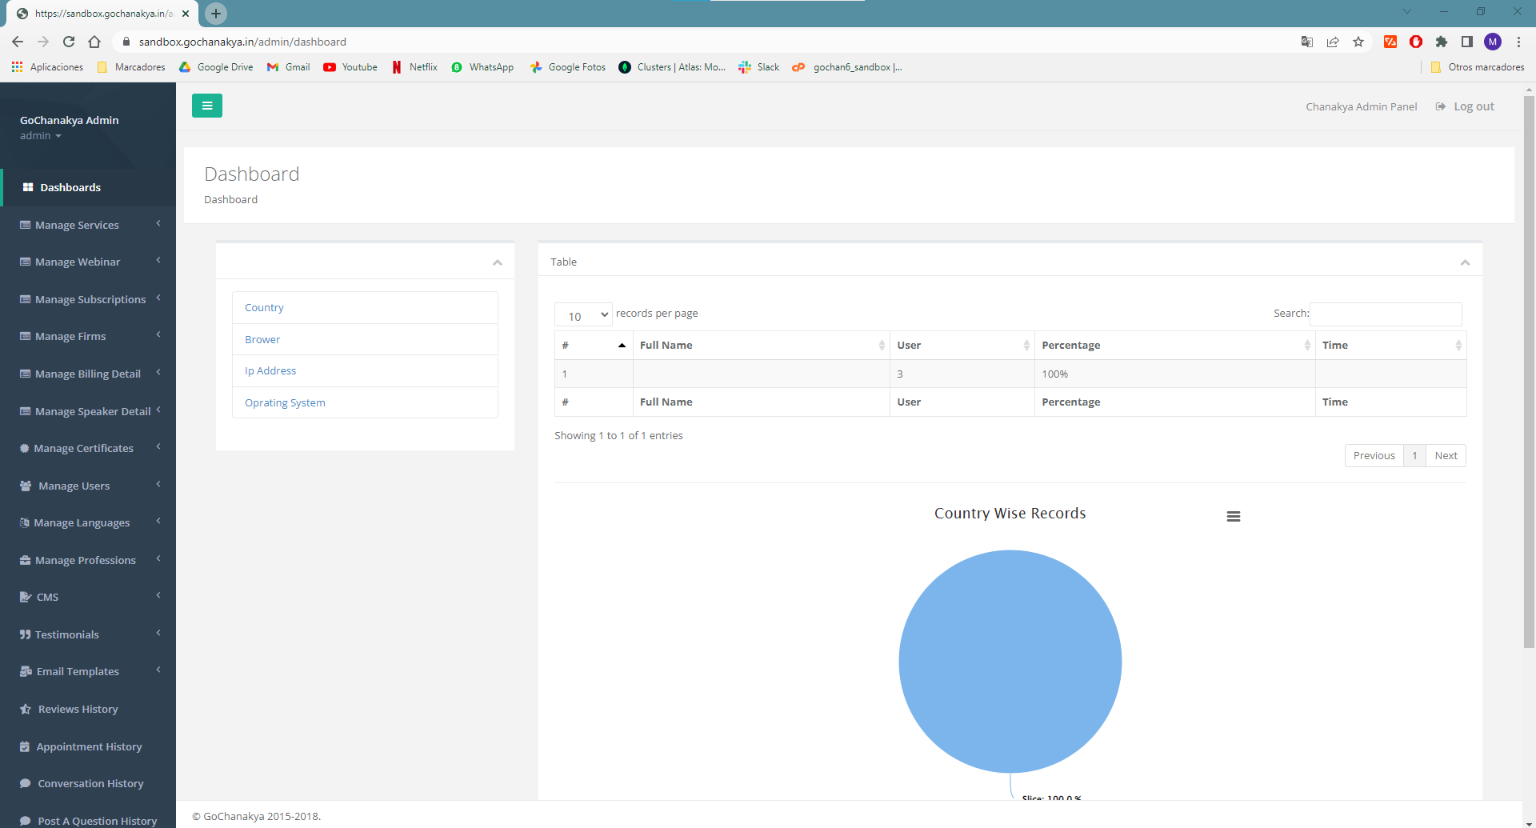Viewport: 1536px width, 828px height.
Task: Open Manage Webinar menu item
Action: coord(88,262)
